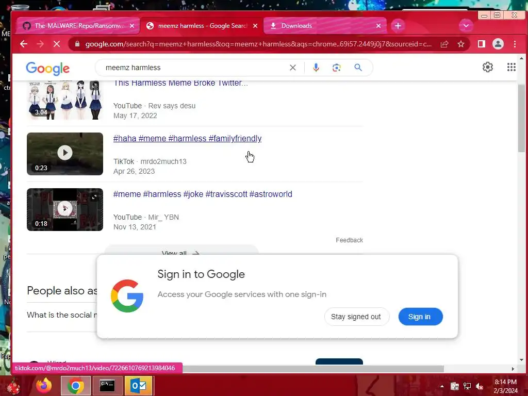Search by image with Lens
Viewport: 528px width, 396px height.
click(336, 68)
